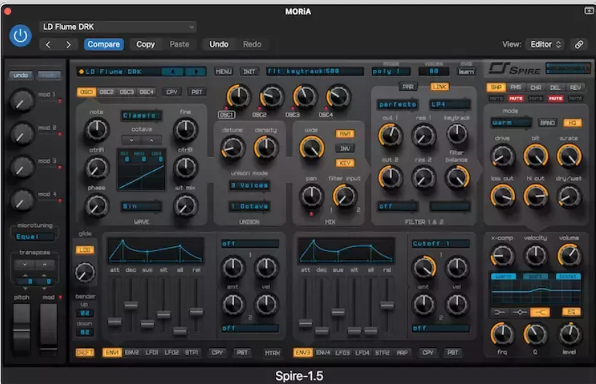Adjust the mod 3 knob
Screen dimensions: 596x384
coord(21,167)
